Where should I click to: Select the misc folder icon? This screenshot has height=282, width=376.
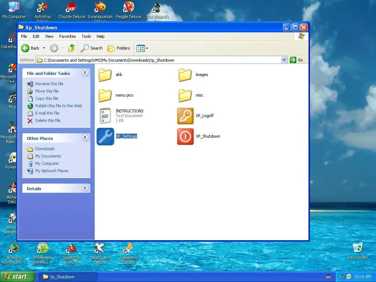pyautogui.click(x=185, y=95)
